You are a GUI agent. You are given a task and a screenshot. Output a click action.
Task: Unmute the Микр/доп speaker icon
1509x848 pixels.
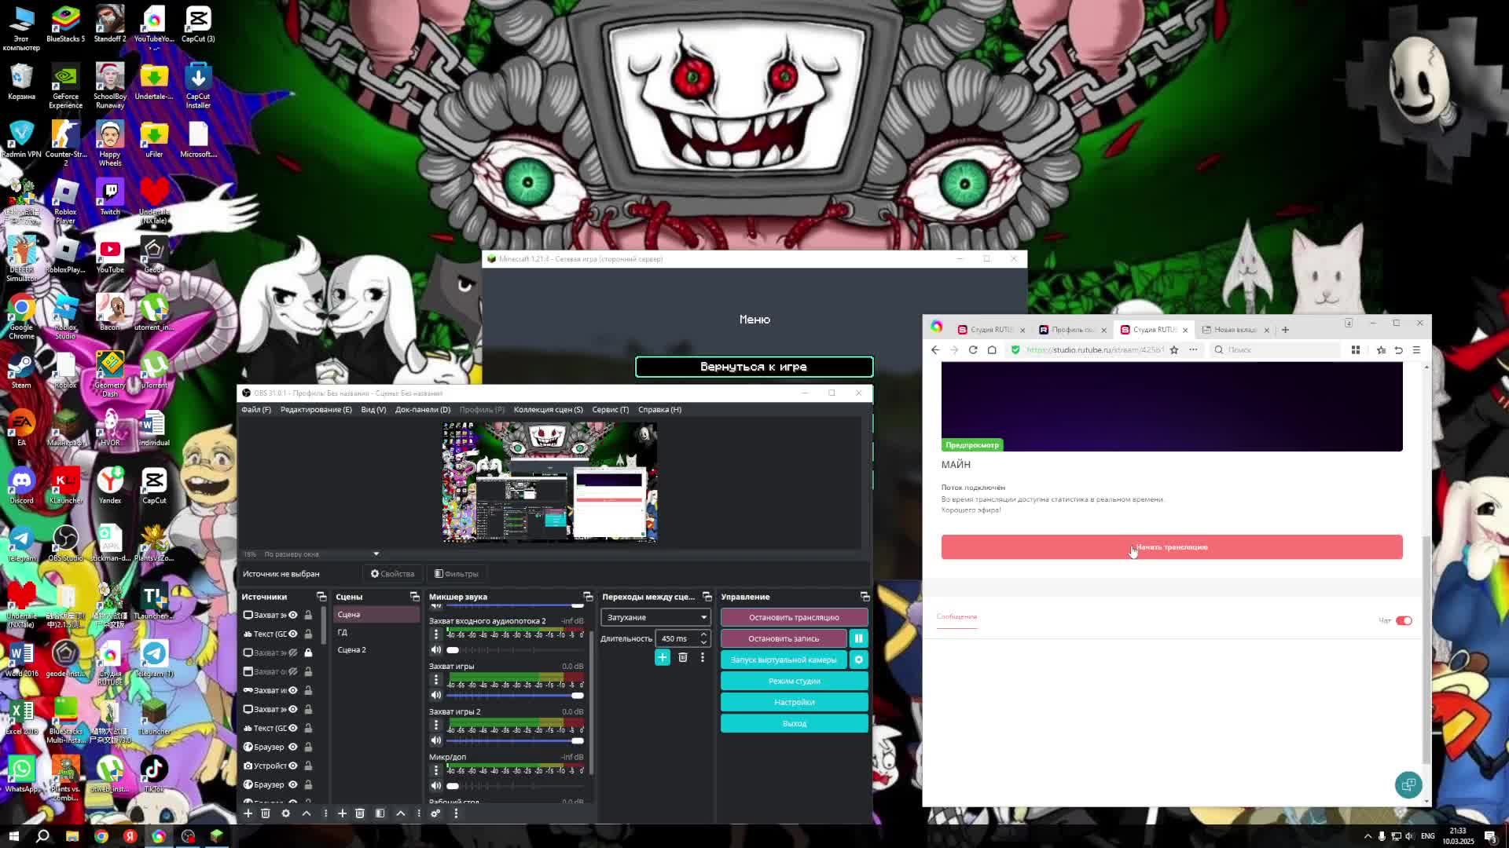(x=436, y=786)
